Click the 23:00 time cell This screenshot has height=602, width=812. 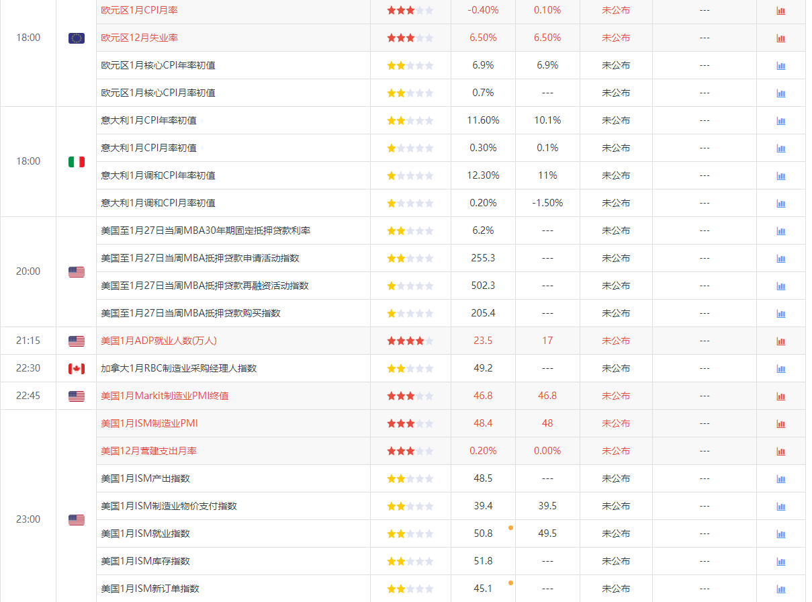(28, 519)
